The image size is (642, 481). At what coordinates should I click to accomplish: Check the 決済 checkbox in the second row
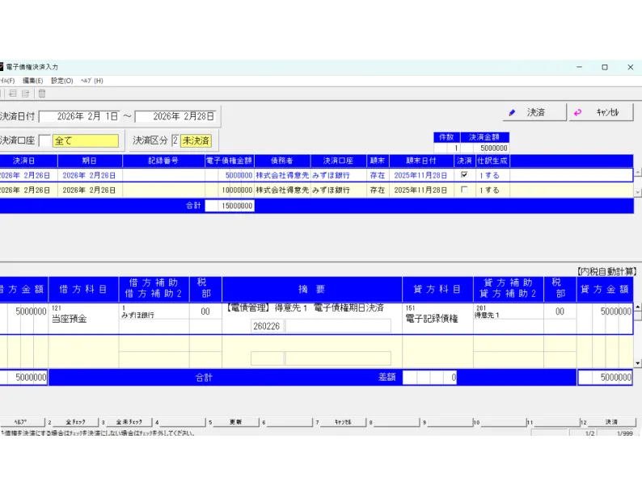(463, 190)
